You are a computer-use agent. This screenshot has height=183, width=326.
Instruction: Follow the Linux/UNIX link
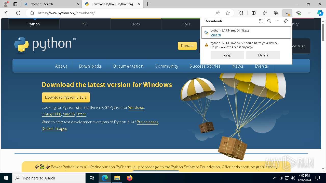coord(51,114)
